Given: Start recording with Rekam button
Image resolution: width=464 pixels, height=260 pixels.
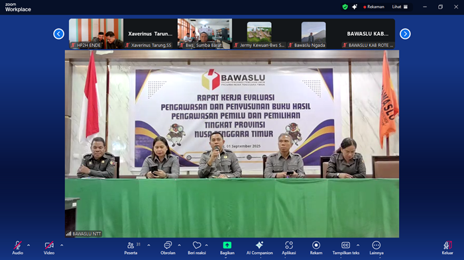Looking at the screenshot, I should [x=316, y=248].
